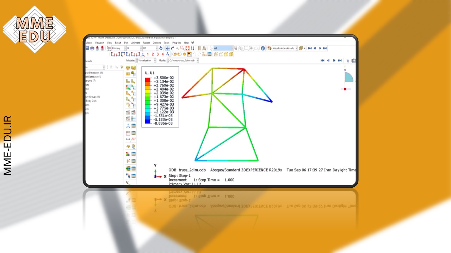Click the legend title U, U1
Image resolution: width=451 pixels, height=253 pixels.
[x=150, y=73]
